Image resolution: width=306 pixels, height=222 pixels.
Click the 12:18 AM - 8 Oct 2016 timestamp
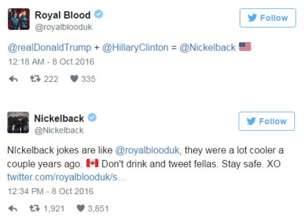pos(51,61)
